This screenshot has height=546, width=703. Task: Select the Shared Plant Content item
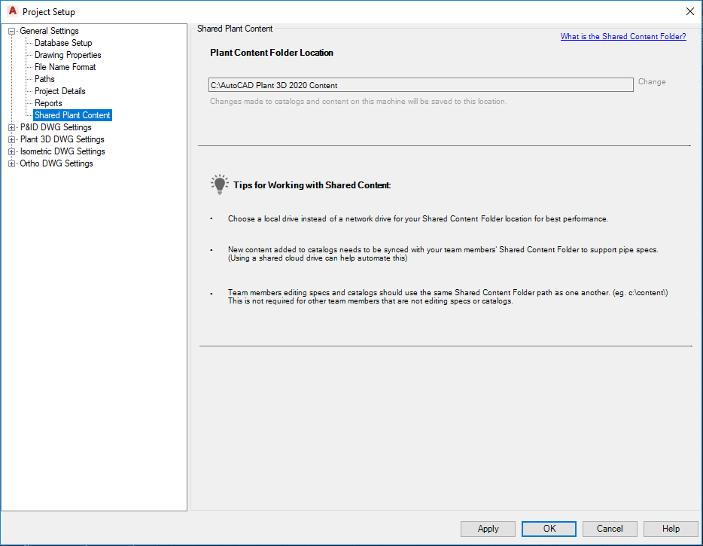pyautogui.click(x=72, y=115)
